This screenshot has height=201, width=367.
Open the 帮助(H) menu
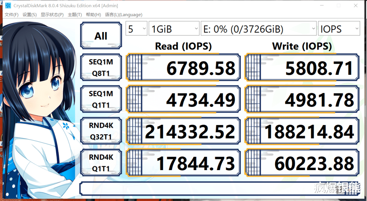pyautogui.click(x=93, y=15)
